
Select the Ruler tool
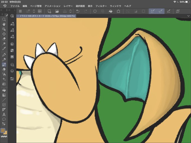(4, 110)
